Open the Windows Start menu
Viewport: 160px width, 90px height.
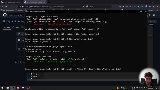(x=2, y=88)
